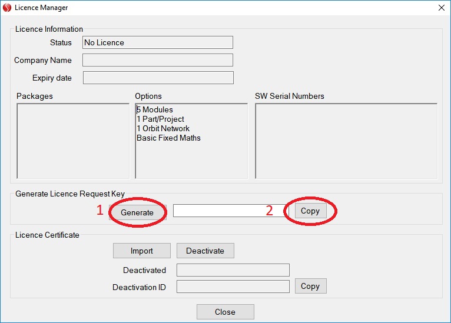Click the licence request key text box

point(221,211)
